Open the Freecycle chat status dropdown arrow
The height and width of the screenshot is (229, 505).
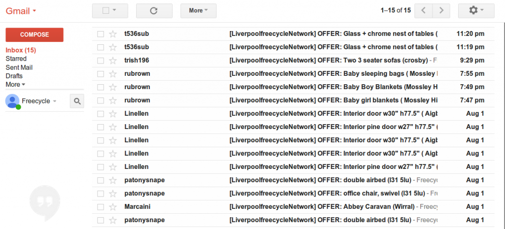(x=55, y=101)
